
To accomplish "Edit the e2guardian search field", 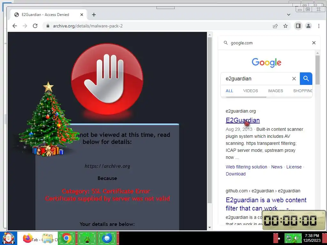I will pyautogui.click(x=258, y=78).
